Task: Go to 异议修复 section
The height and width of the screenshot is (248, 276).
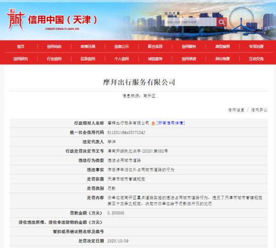Action: click(222, 59)
